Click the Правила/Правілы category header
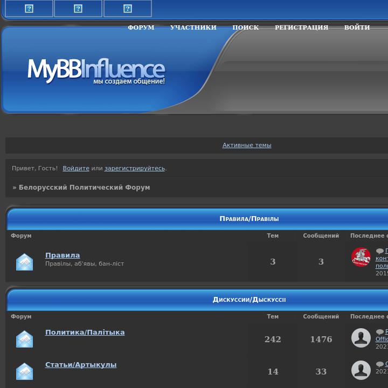 (x=249, y=219)
